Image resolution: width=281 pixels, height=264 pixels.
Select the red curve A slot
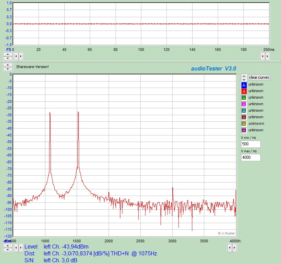point(244,91)
